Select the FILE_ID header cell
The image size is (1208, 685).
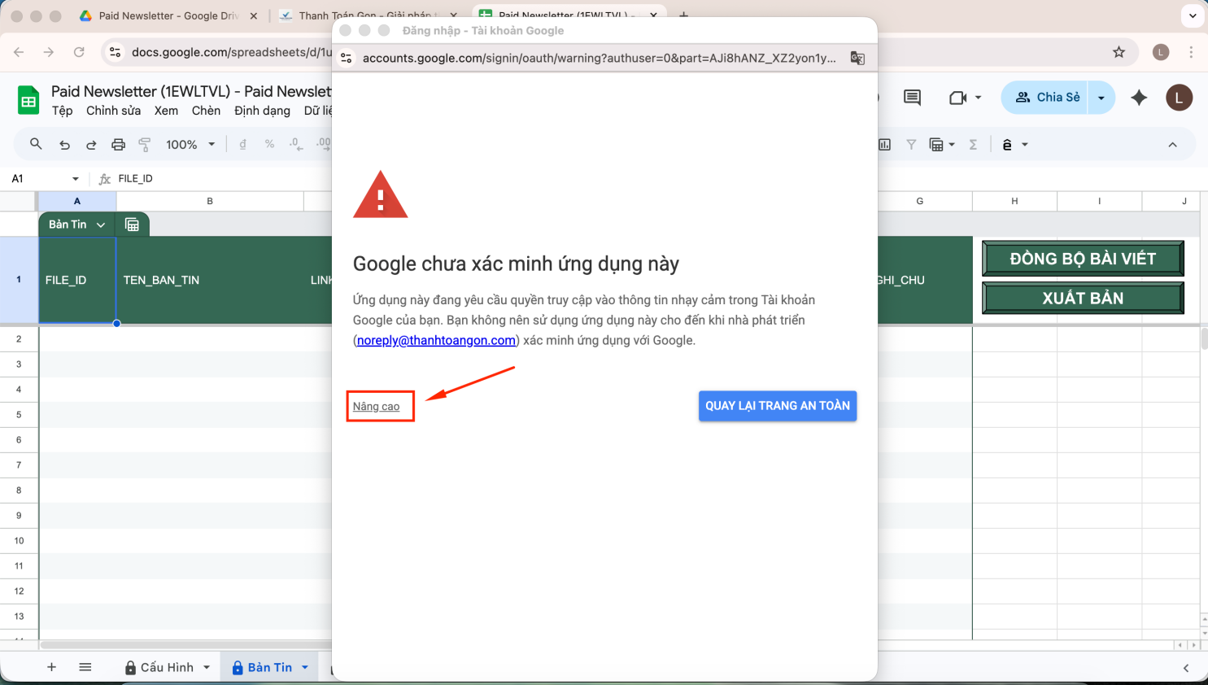tap(77, 280)
